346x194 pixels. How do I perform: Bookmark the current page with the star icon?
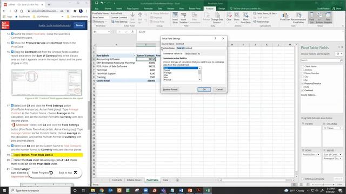[68, 11]
